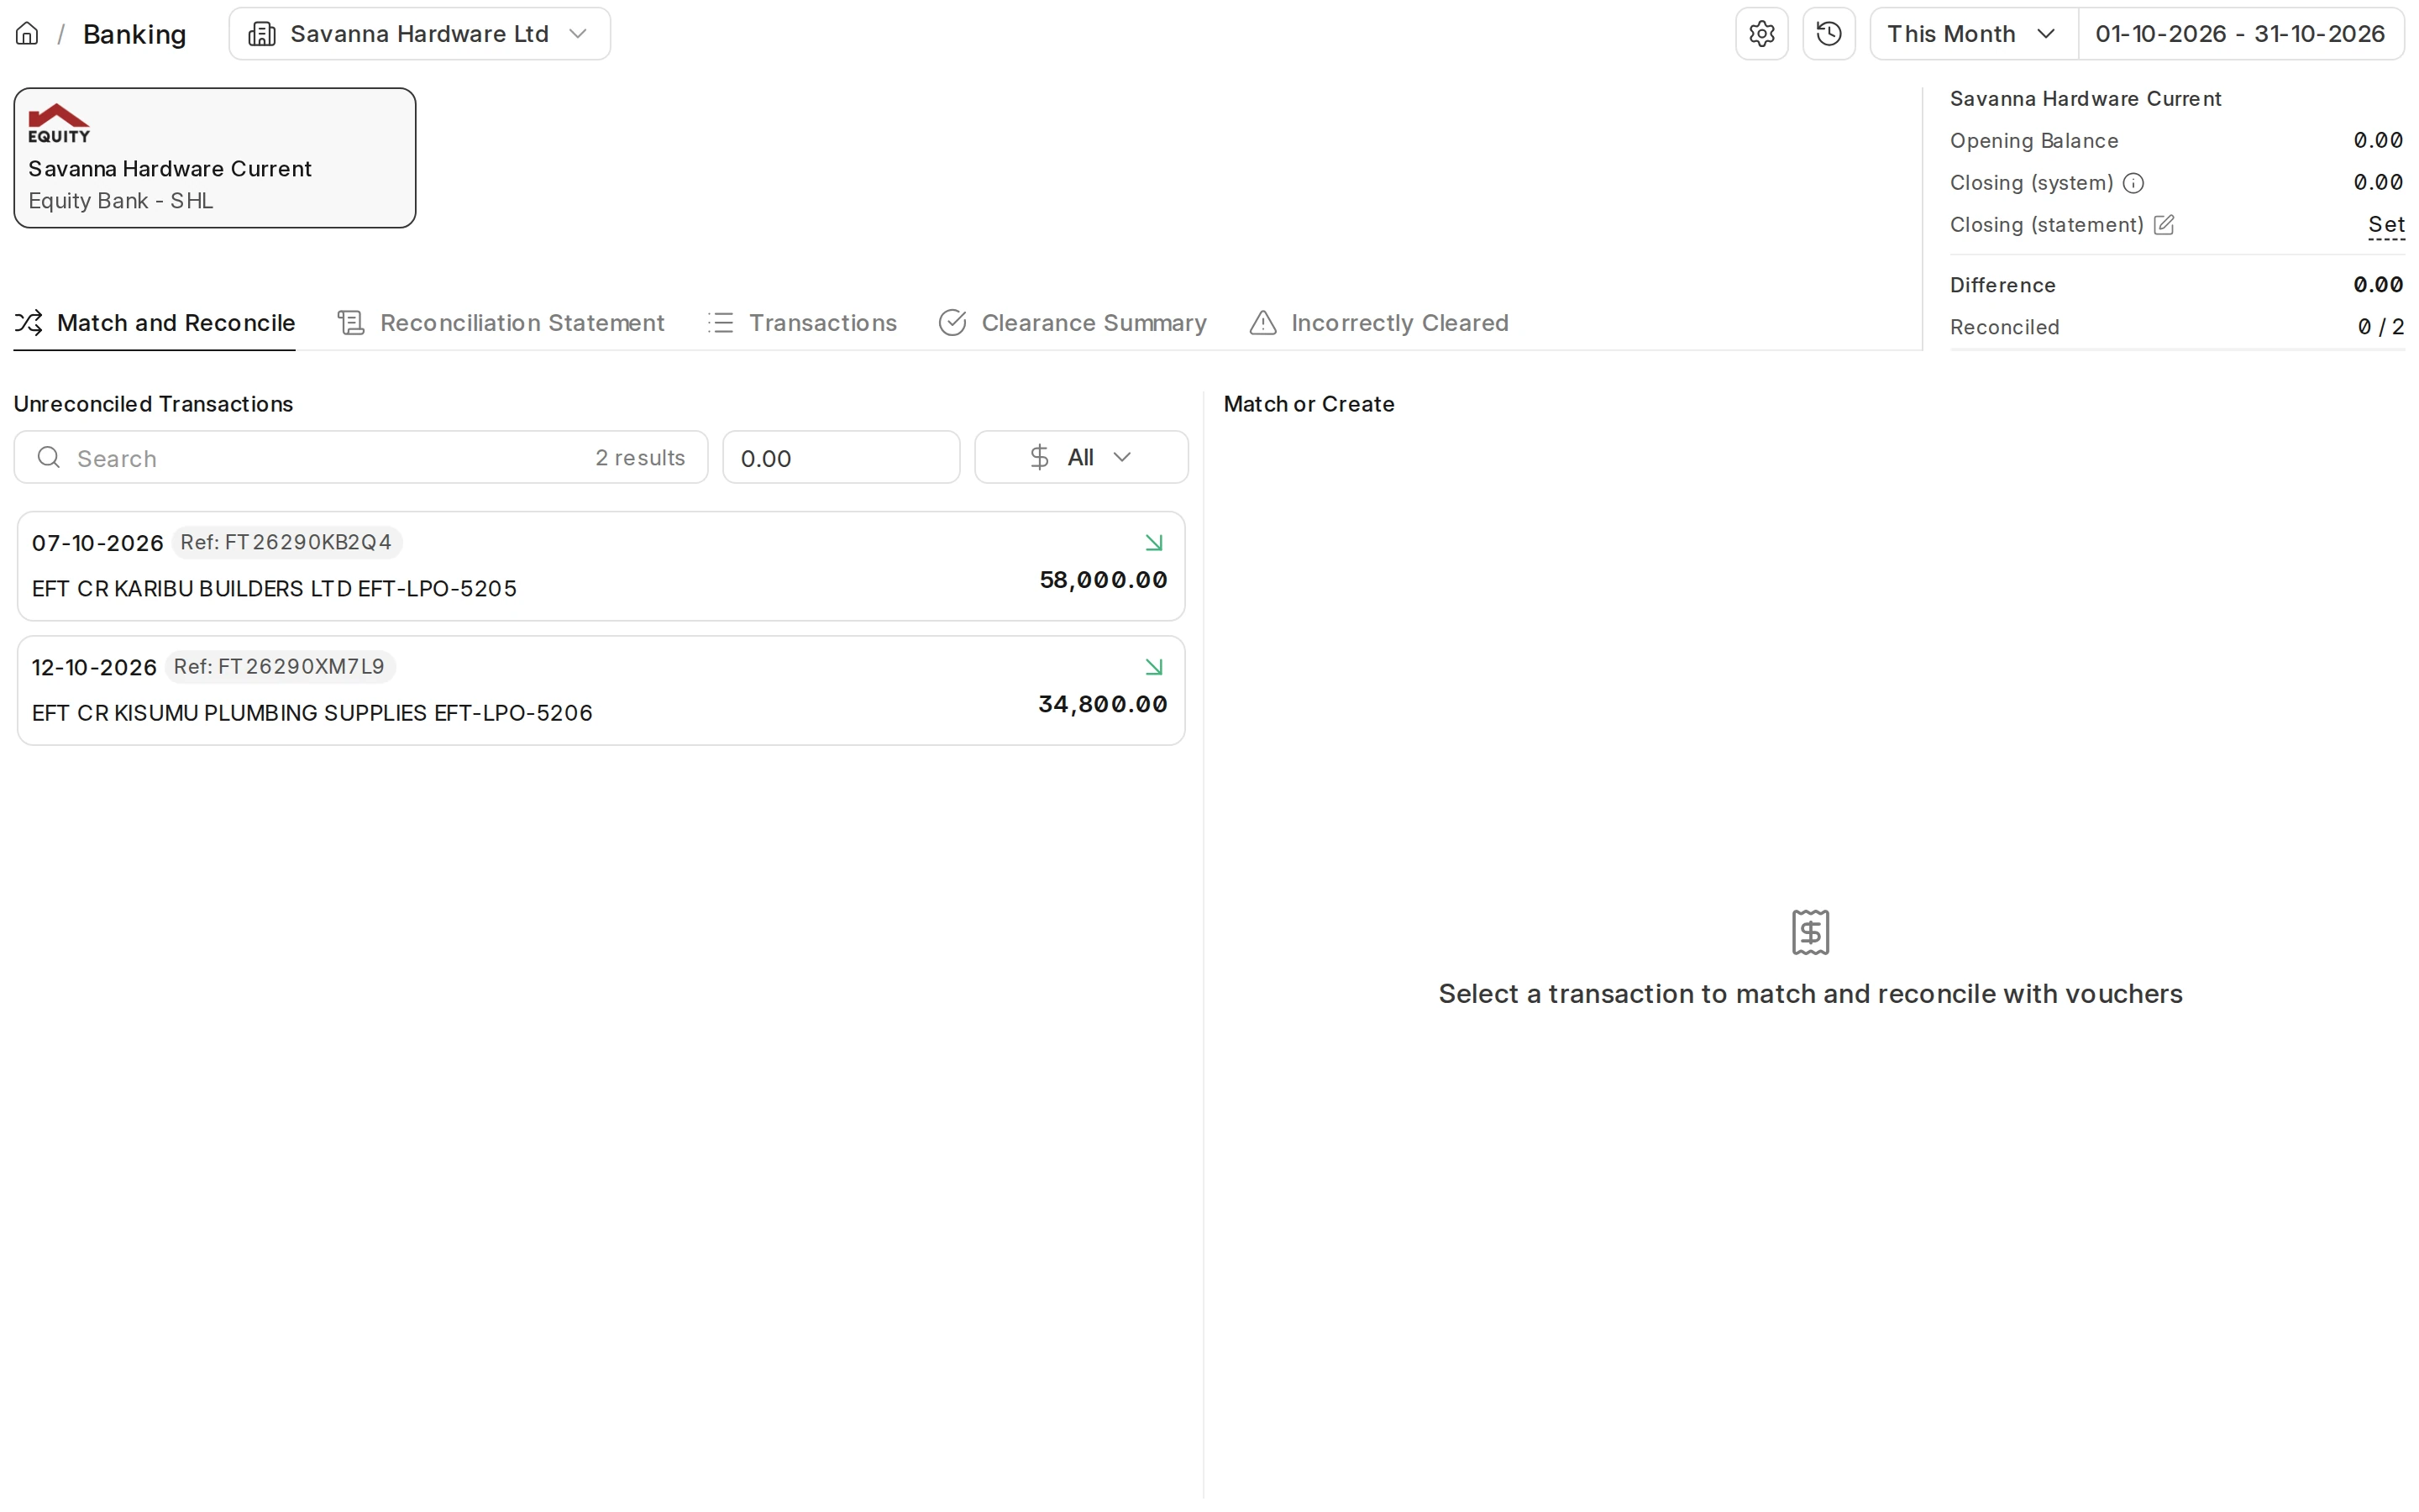Select Kisumu Plumbing Supplies 34,800.00 transaction
Viewport: 2419px width, 1512px height.
tap(601, 690)
